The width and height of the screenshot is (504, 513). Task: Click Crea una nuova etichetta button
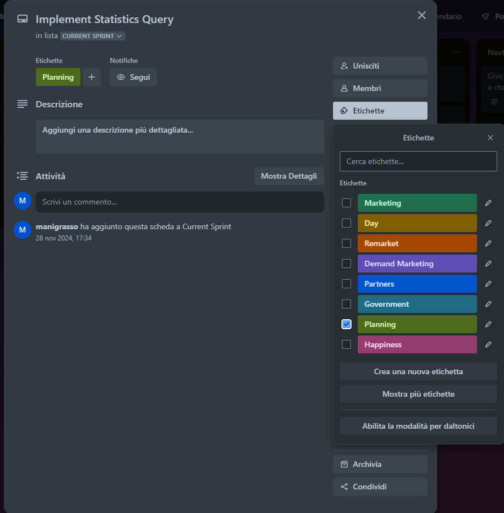[418, 371]
